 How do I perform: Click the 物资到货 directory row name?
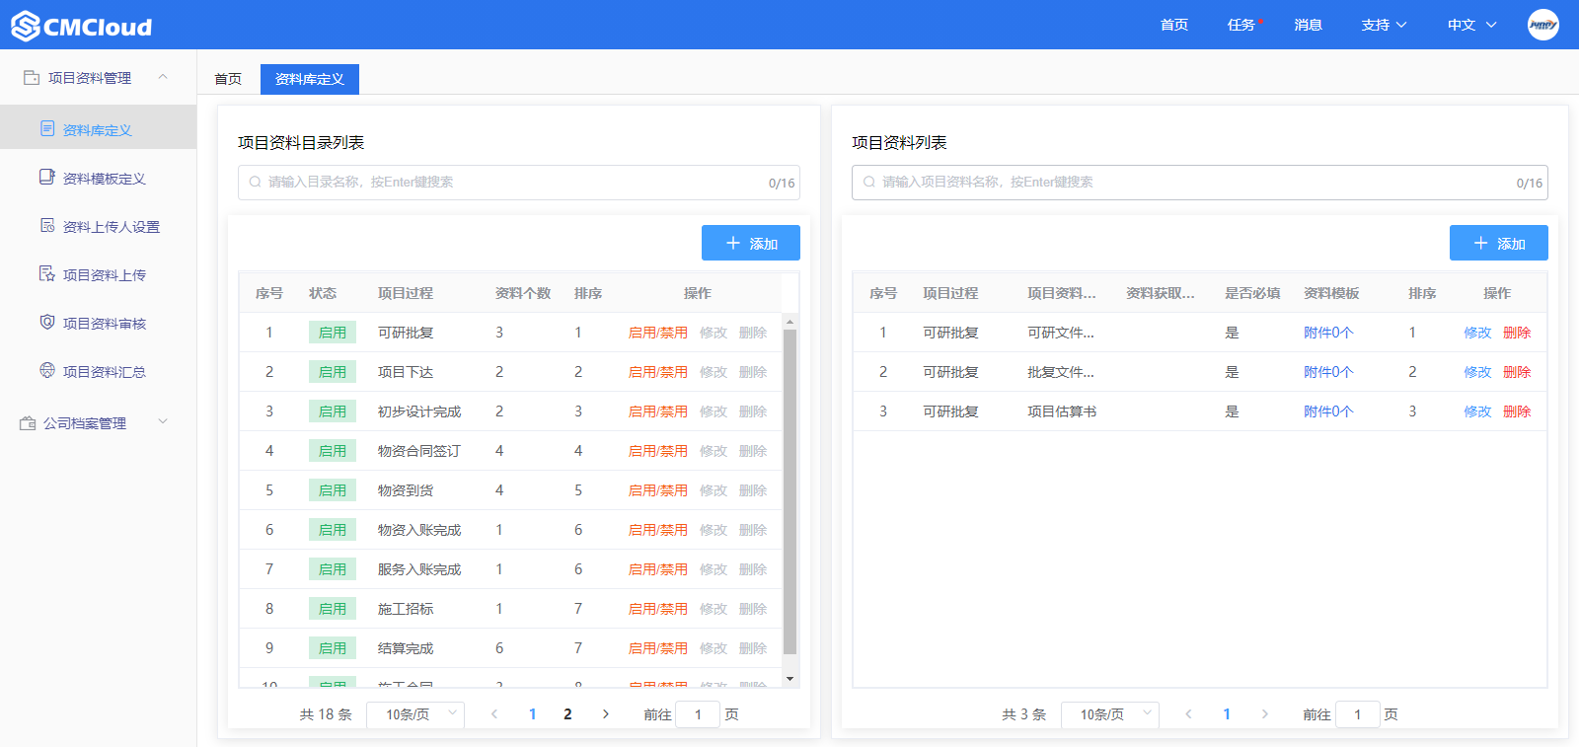(x=406, y=490)
